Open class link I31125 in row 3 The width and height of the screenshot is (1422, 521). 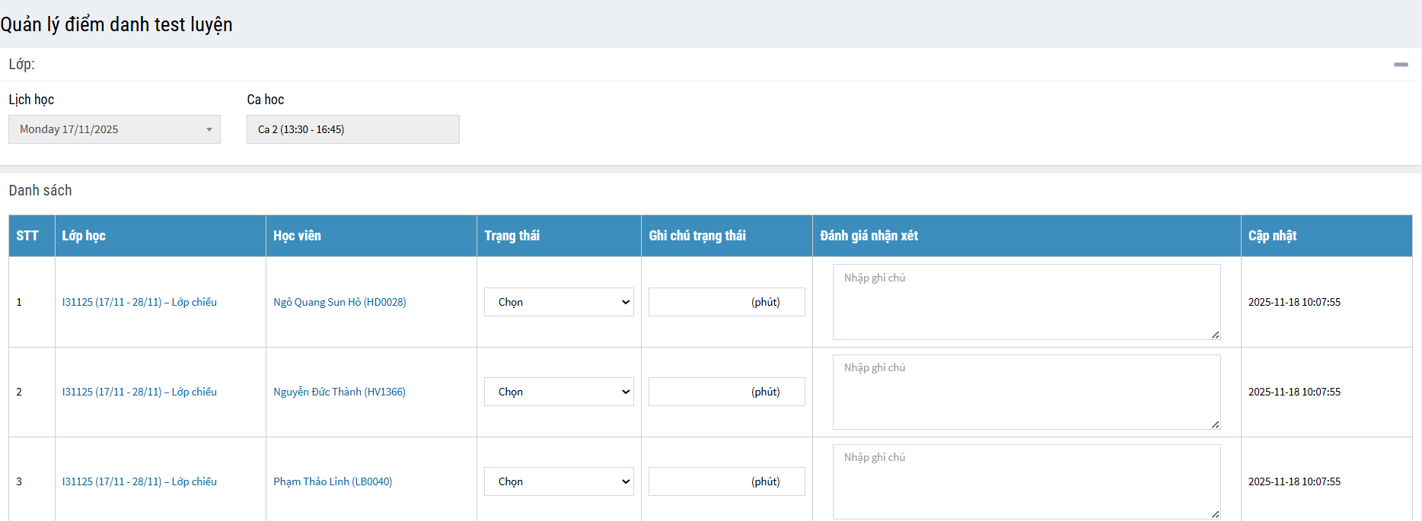pyautogui.click(x=139, y=481)
